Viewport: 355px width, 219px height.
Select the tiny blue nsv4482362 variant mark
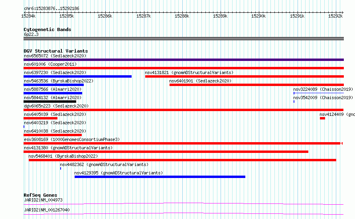click(x=61, y=168)
